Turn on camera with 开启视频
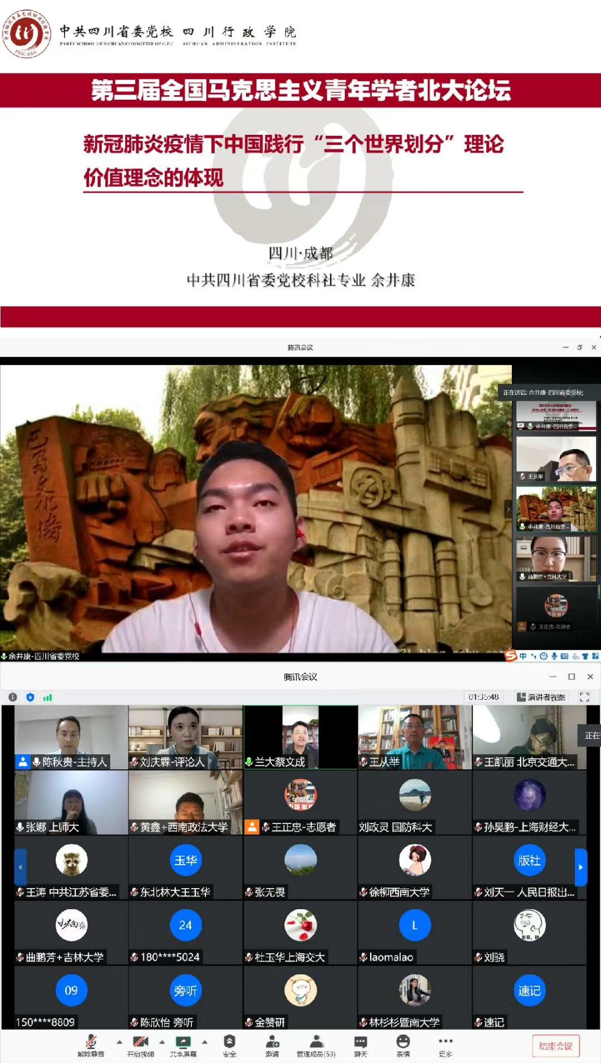 [x=140, y=1042]
